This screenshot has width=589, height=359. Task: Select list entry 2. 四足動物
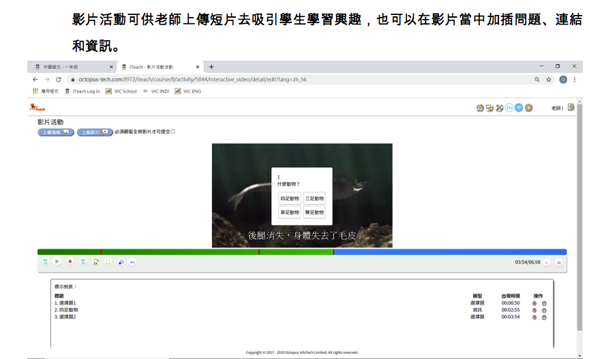(x=67, y=310)
